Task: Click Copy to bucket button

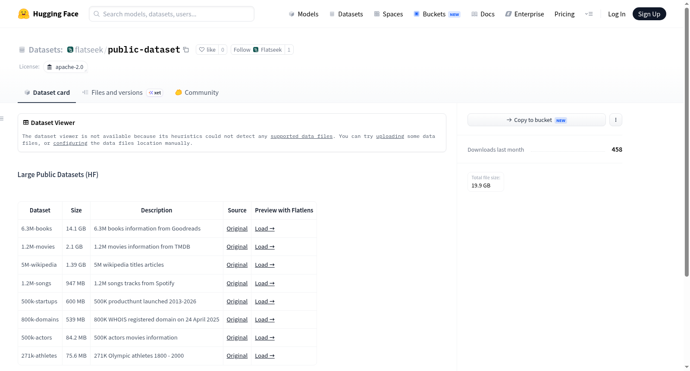Action: (536, 120)
